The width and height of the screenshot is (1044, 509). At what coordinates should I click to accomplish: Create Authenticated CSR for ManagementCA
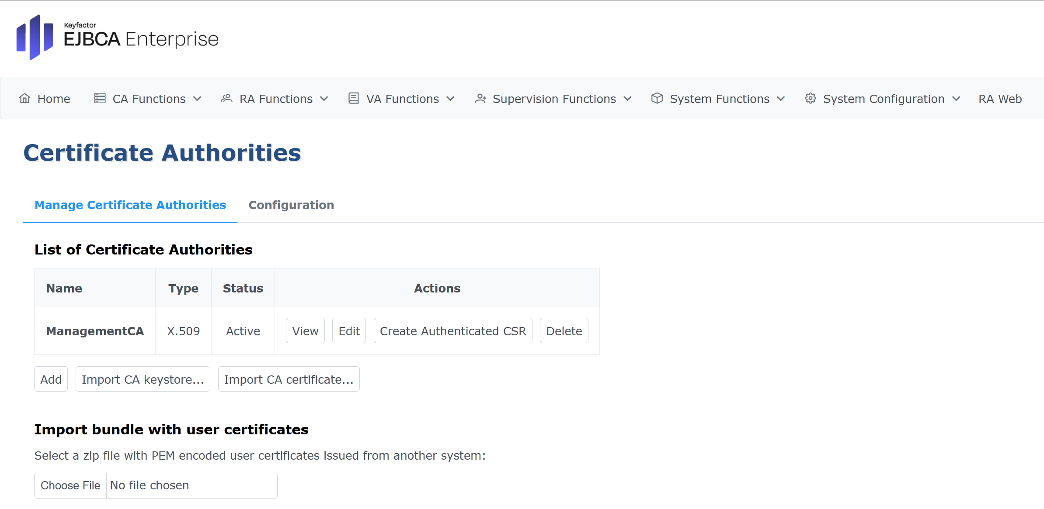coord(452,330)
